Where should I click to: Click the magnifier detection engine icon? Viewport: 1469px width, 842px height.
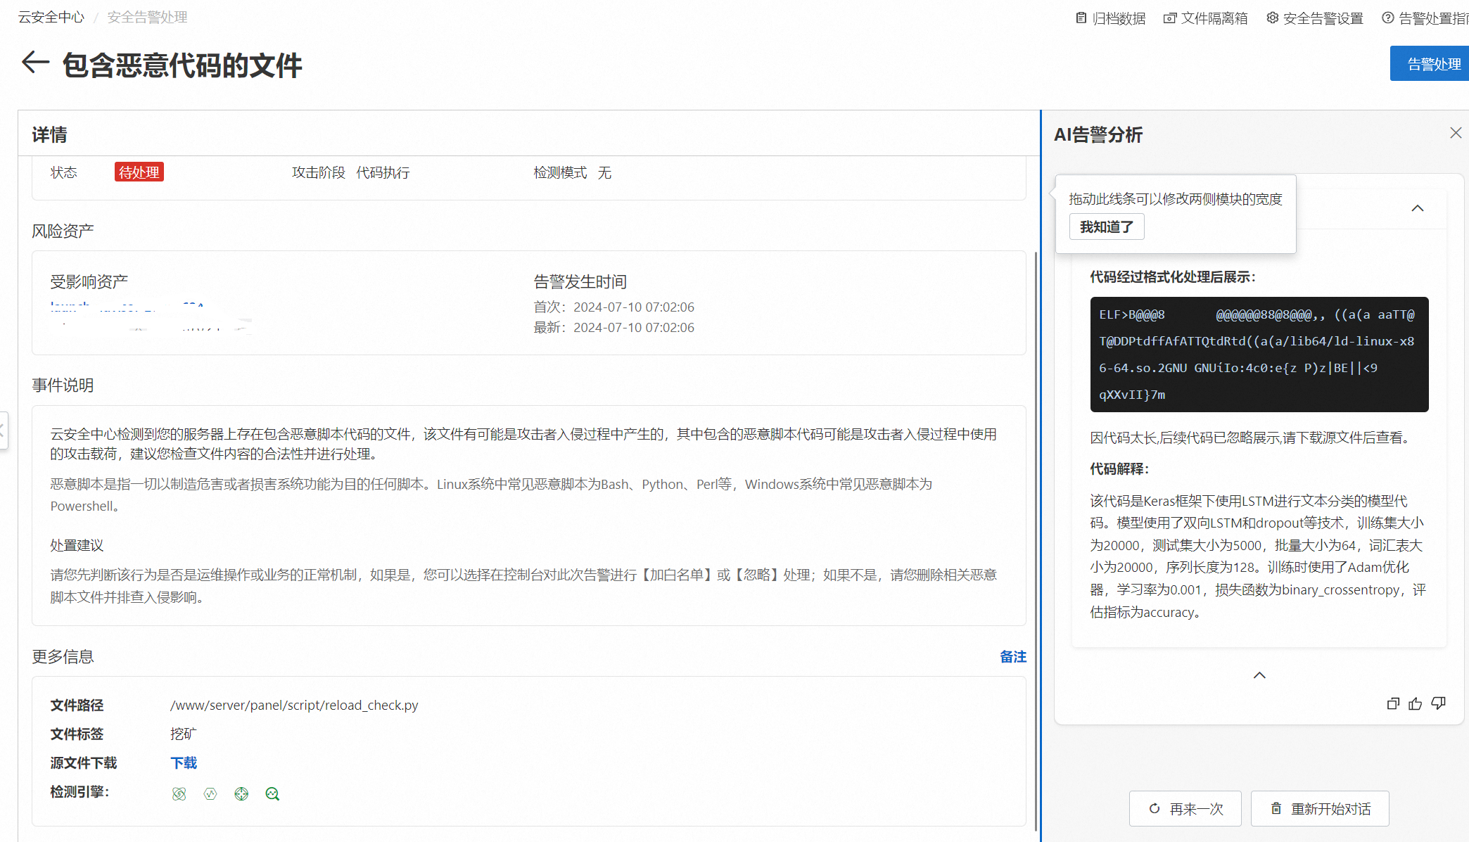coord(272,794)
